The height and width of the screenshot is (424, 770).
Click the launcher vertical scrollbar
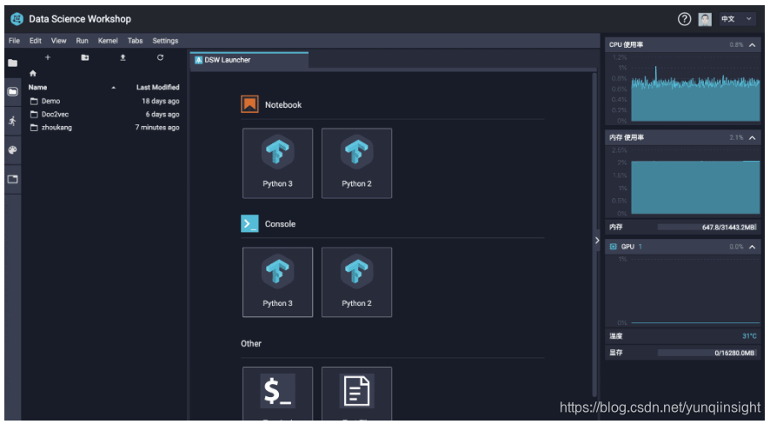(594, 235)
